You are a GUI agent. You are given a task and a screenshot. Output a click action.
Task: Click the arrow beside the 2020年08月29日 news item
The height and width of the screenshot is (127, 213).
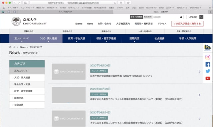[200, 95]
